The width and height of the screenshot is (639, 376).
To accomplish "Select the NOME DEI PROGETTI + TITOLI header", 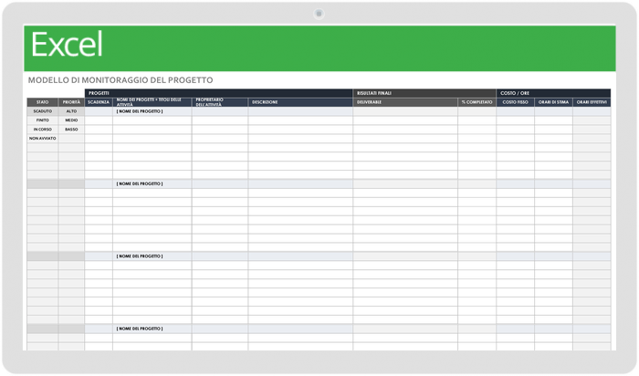I will [152, 102].
